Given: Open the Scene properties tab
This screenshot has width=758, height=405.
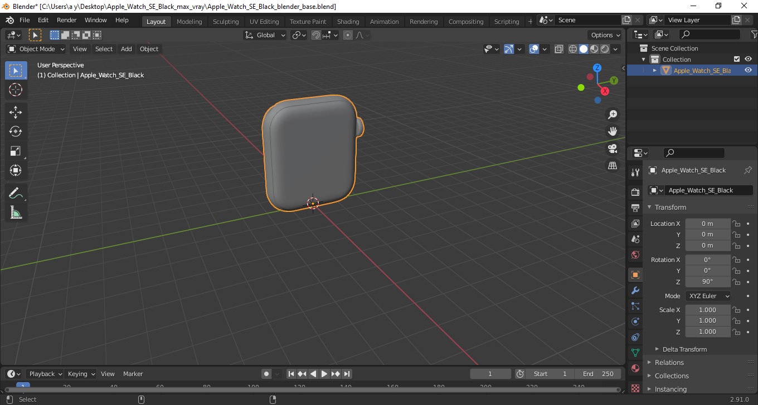Looking at the screenshot, I should [635, 239].
